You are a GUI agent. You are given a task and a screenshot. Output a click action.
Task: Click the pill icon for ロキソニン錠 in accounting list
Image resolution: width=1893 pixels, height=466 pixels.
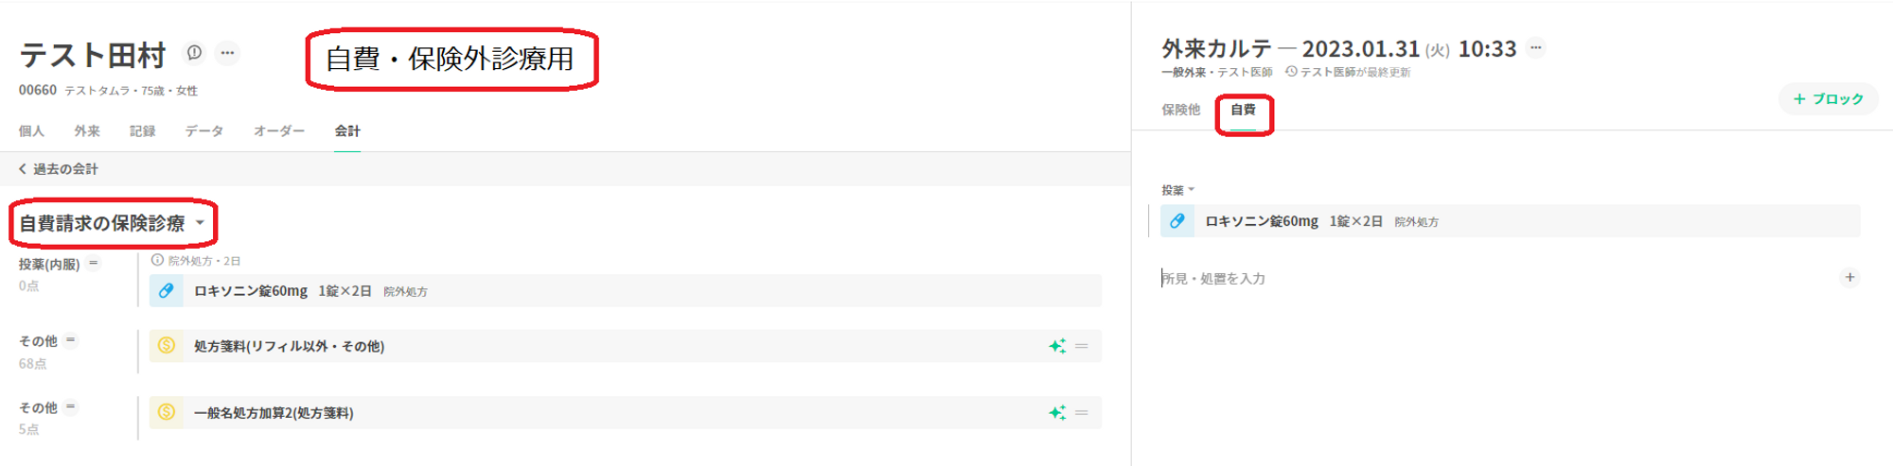167,291
